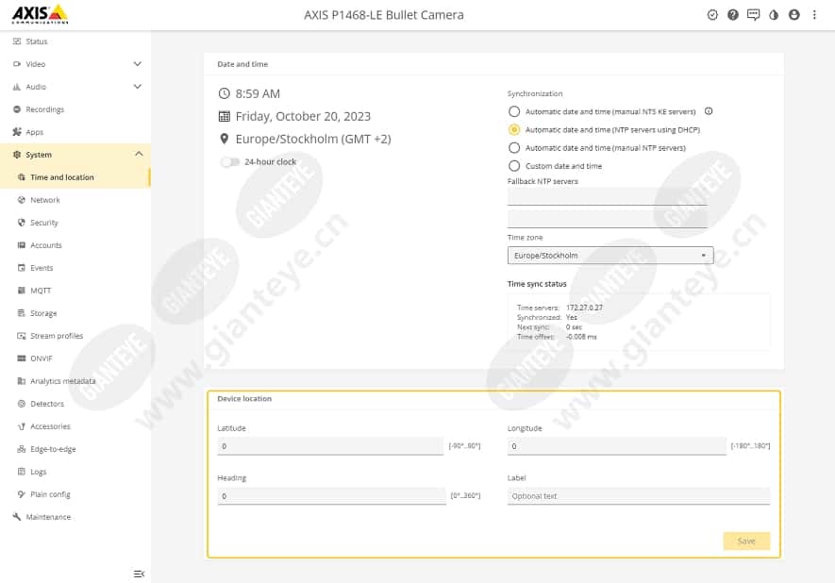Image resolution: width=835 pixels, height=583 pixels.
Task: Click the Recordings icon in sidebar
Action: (17, 109)
